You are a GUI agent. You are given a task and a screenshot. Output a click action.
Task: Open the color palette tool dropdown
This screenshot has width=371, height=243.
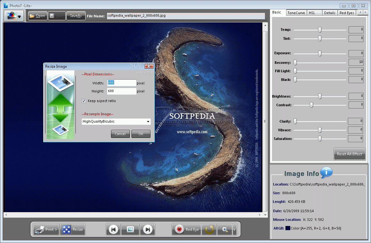coord(14,16)
